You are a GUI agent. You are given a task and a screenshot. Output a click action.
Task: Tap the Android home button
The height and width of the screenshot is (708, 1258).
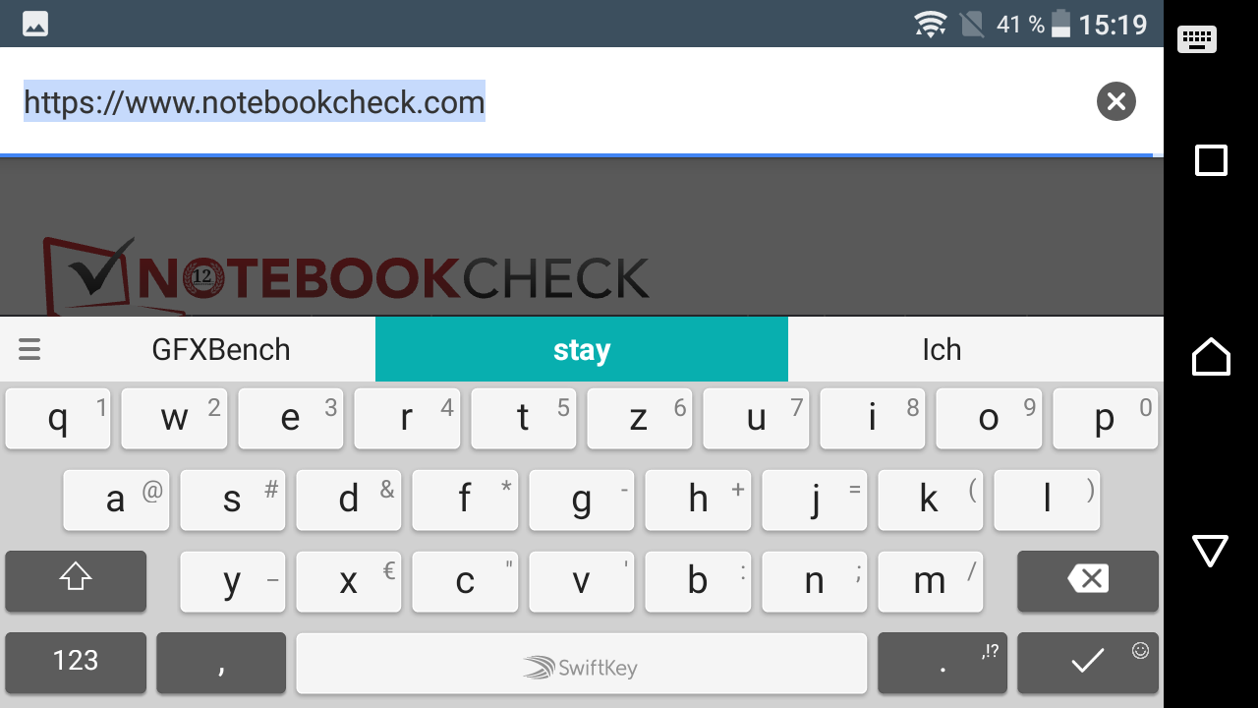(1211, 356)
